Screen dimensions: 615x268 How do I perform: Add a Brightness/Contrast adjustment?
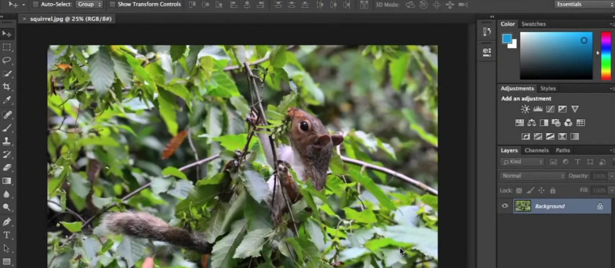(525, 109)
